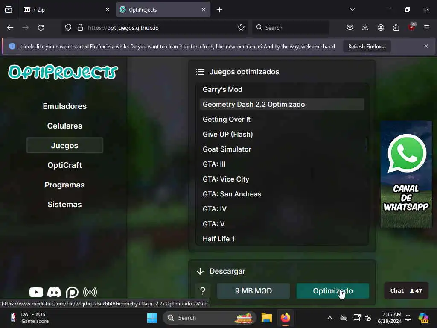Click the games list scrollbar thumb

366,144
